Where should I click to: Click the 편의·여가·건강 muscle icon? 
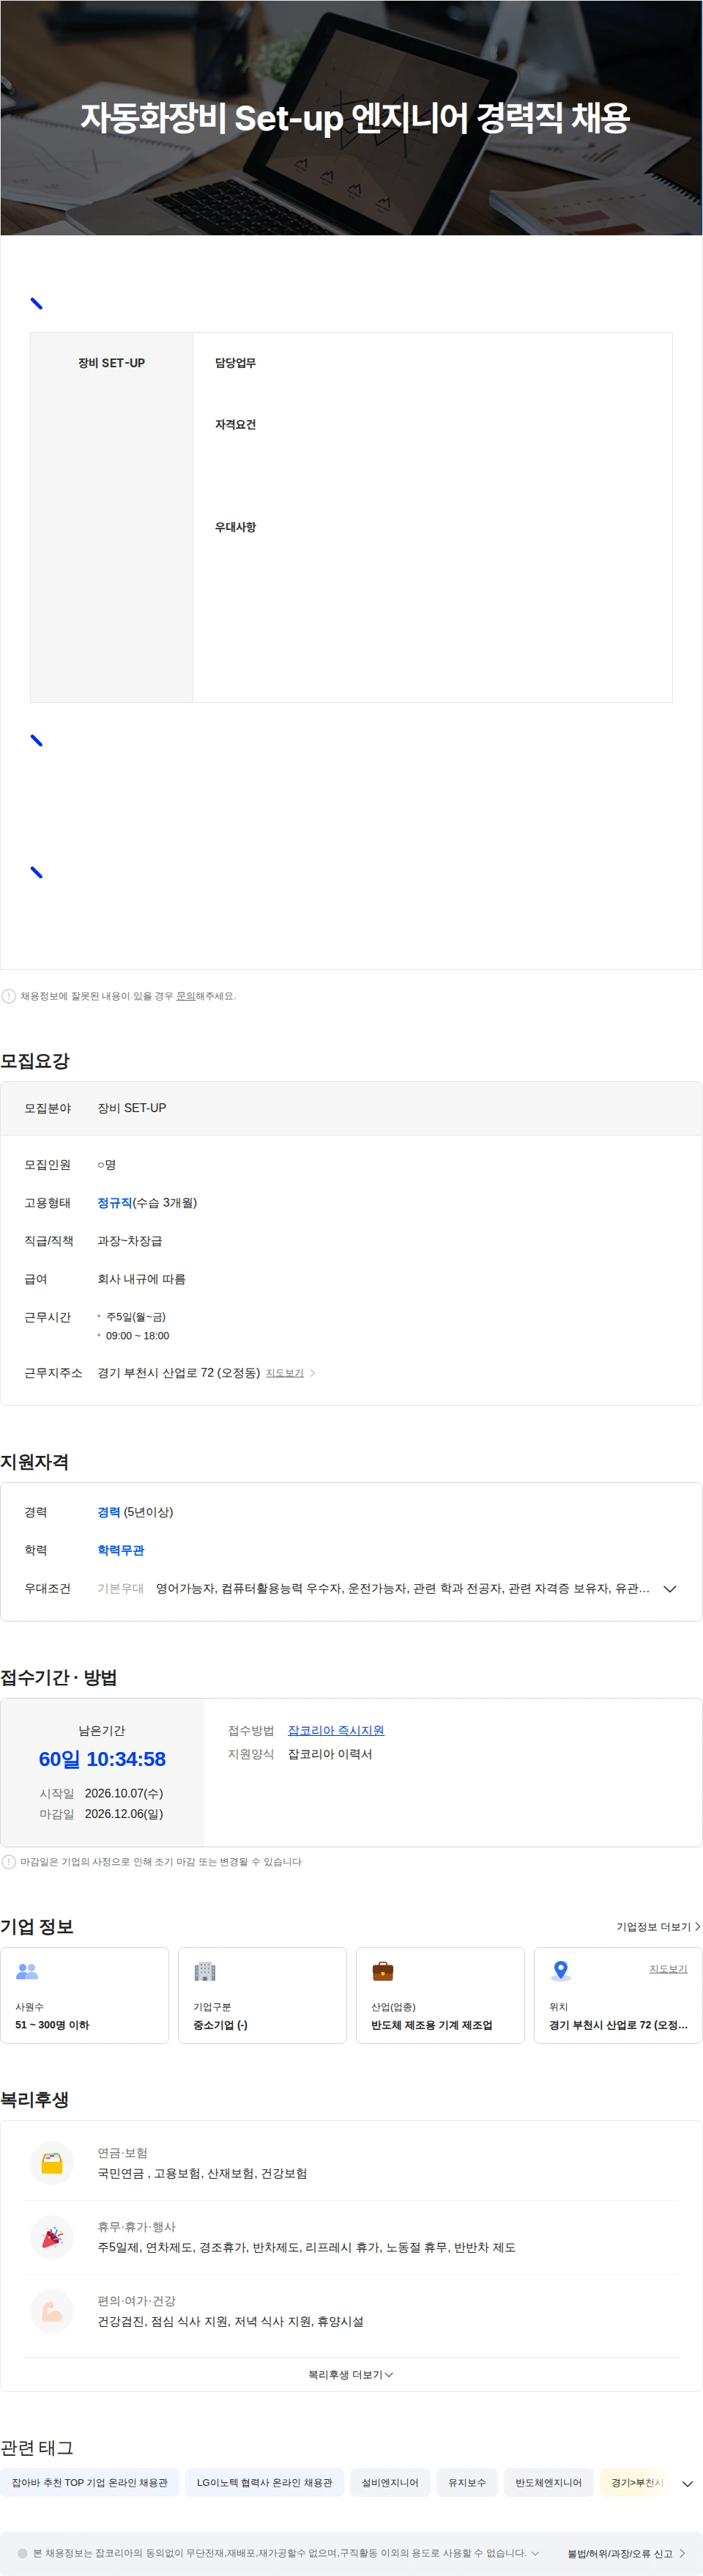coord(52,2311)
